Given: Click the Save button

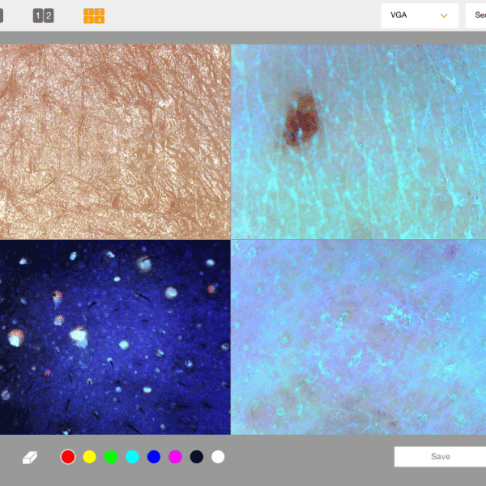Looking at the screenshot, I should (440, 457).
